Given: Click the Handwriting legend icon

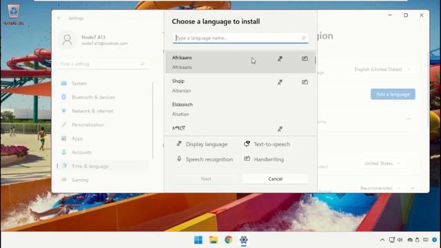Looking at the screenshot, I should [x=247, y=158].
